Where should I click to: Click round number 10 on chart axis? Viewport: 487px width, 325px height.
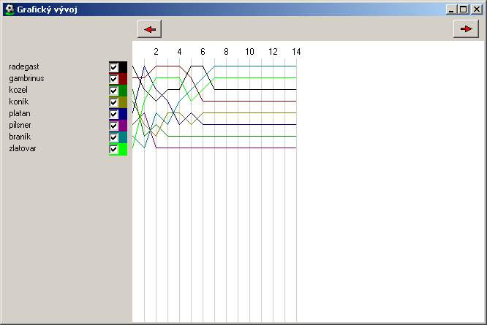point(249,51)
